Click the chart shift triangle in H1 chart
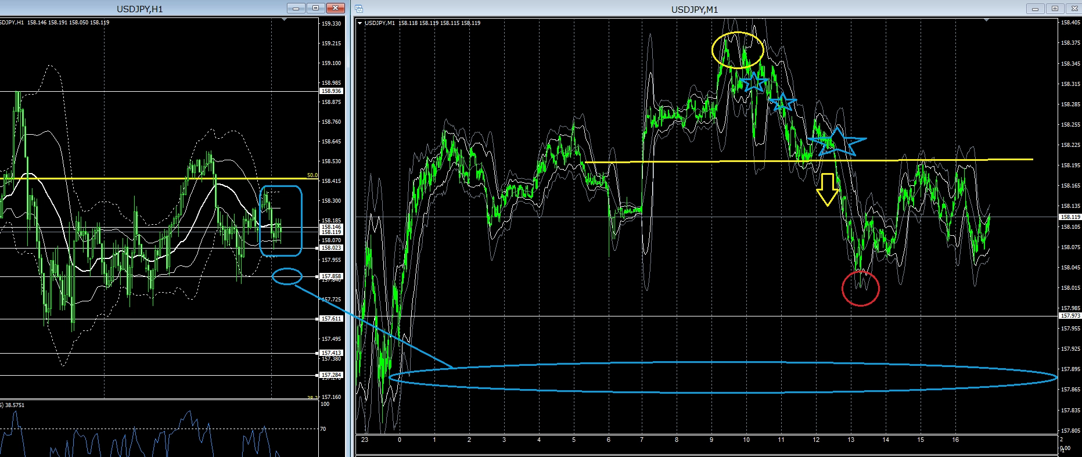The image size is (1082, 457). (283, 20)
